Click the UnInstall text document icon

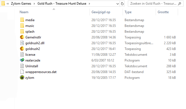[x=22, y=66]
